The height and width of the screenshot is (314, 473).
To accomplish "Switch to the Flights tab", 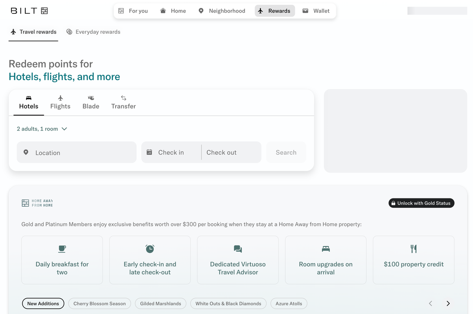I will [60, 103].
